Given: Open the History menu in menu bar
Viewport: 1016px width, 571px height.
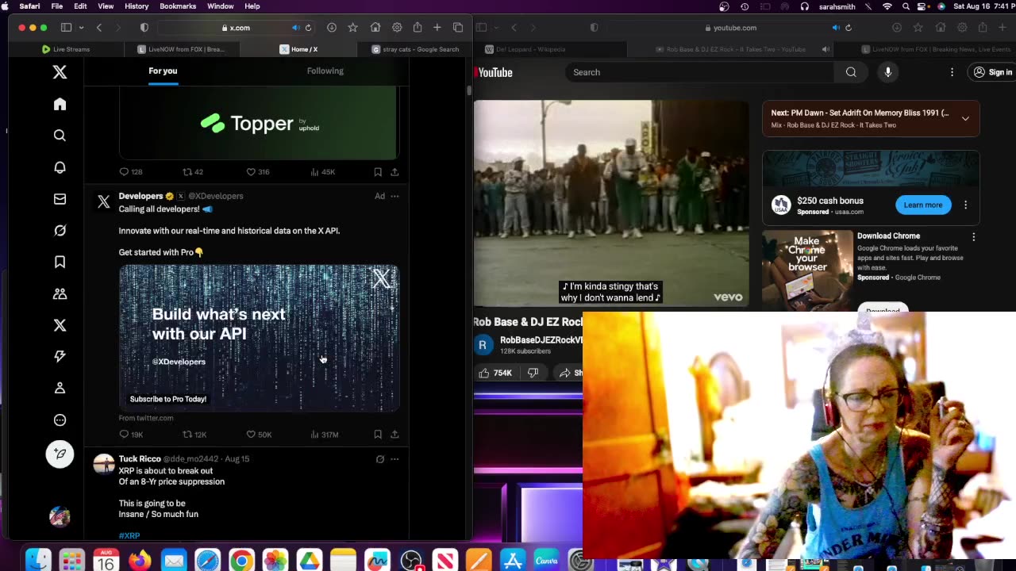Looking at the screenshot, I should tap(137, 6).
